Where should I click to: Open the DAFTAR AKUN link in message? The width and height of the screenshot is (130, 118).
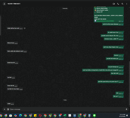pyautogui.click(x=105, y=21)
